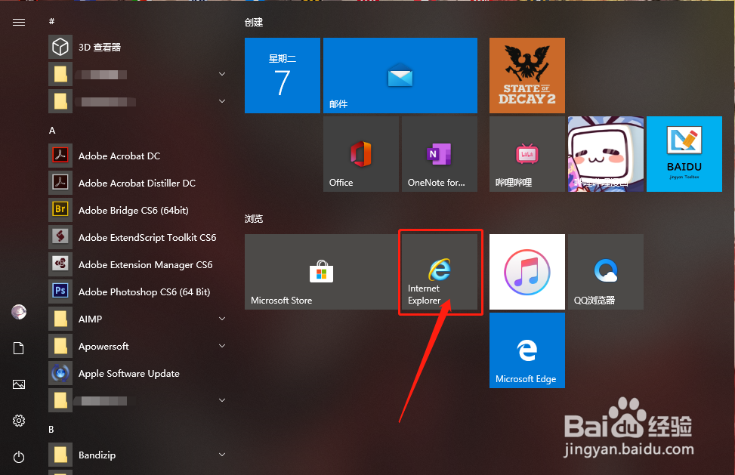The height and width of the screenshot is (475, 735).
Task: Open Settings gear in Start sidebar
Action: click(19, 421)
